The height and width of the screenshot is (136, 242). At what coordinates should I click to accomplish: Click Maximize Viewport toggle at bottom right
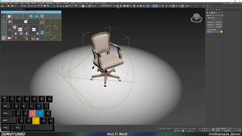240,131
